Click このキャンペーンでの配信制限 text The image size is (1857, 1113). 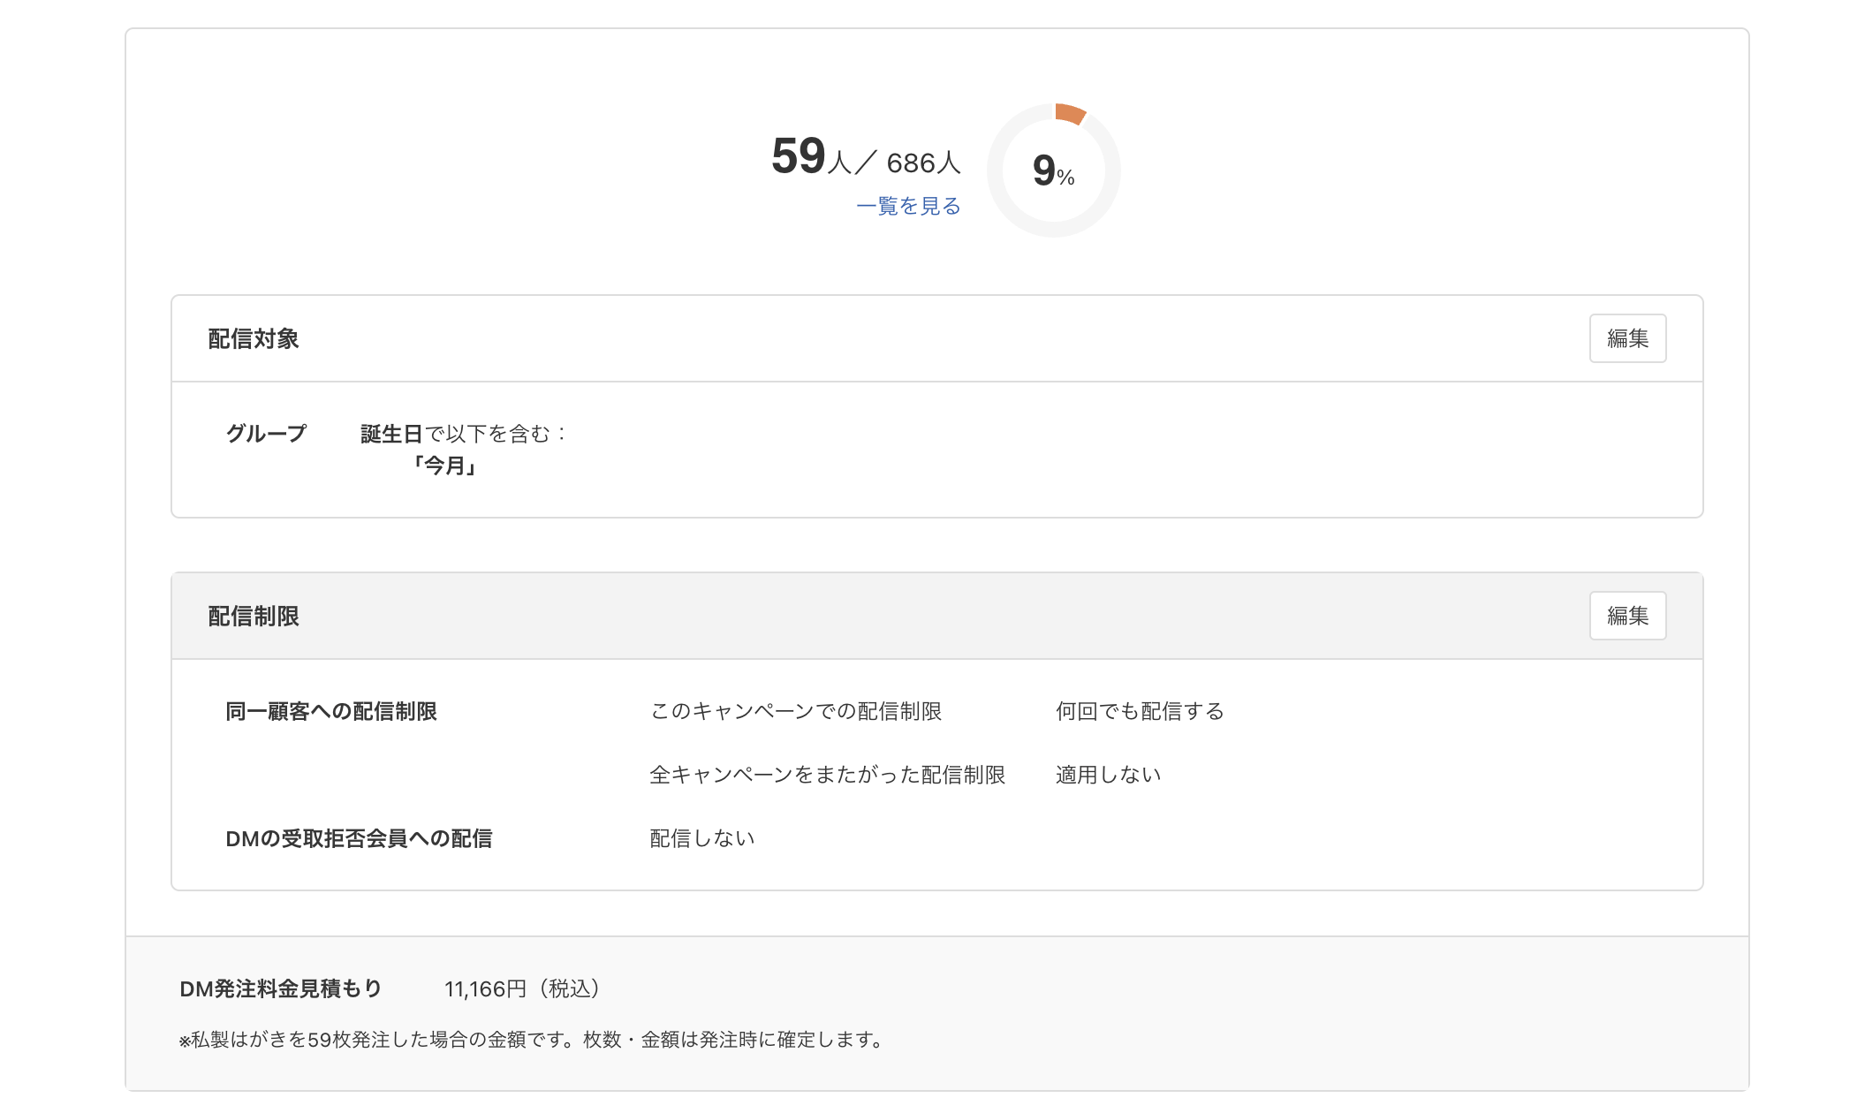(x=795, y=711)
